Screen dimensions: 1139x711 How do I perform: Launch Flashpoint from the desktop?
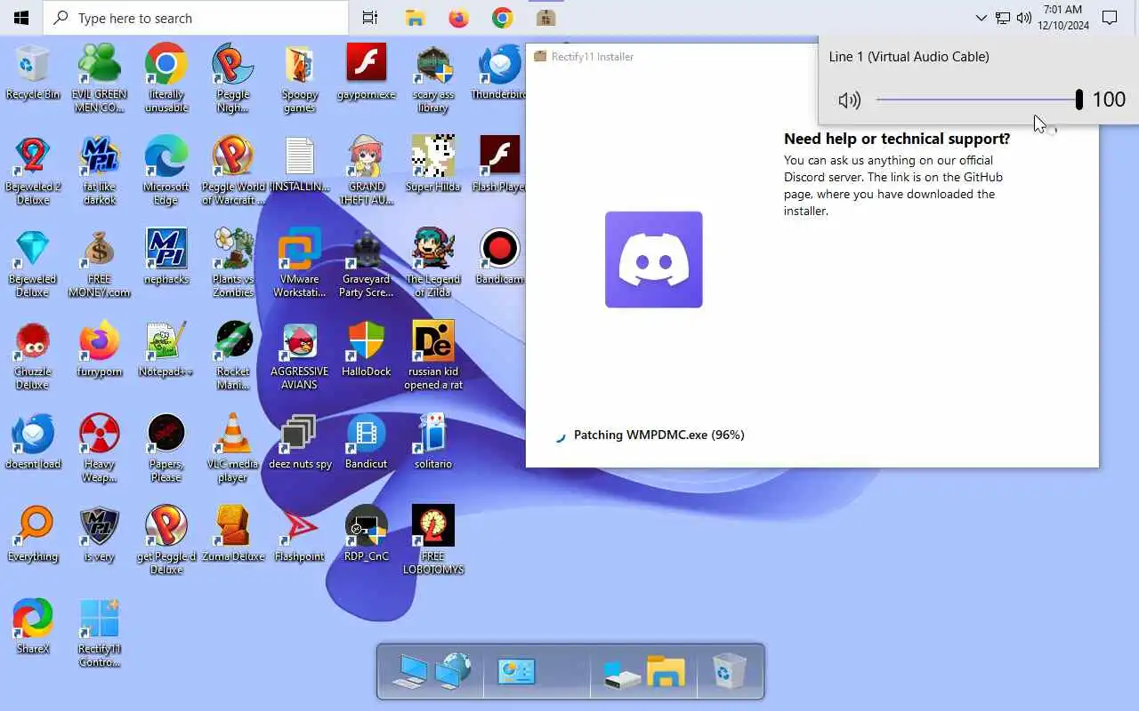pyautogui.click(x=300, y=534)
